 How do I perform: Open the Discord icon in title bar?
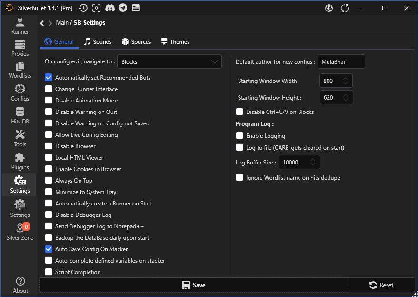coord(110,8)
